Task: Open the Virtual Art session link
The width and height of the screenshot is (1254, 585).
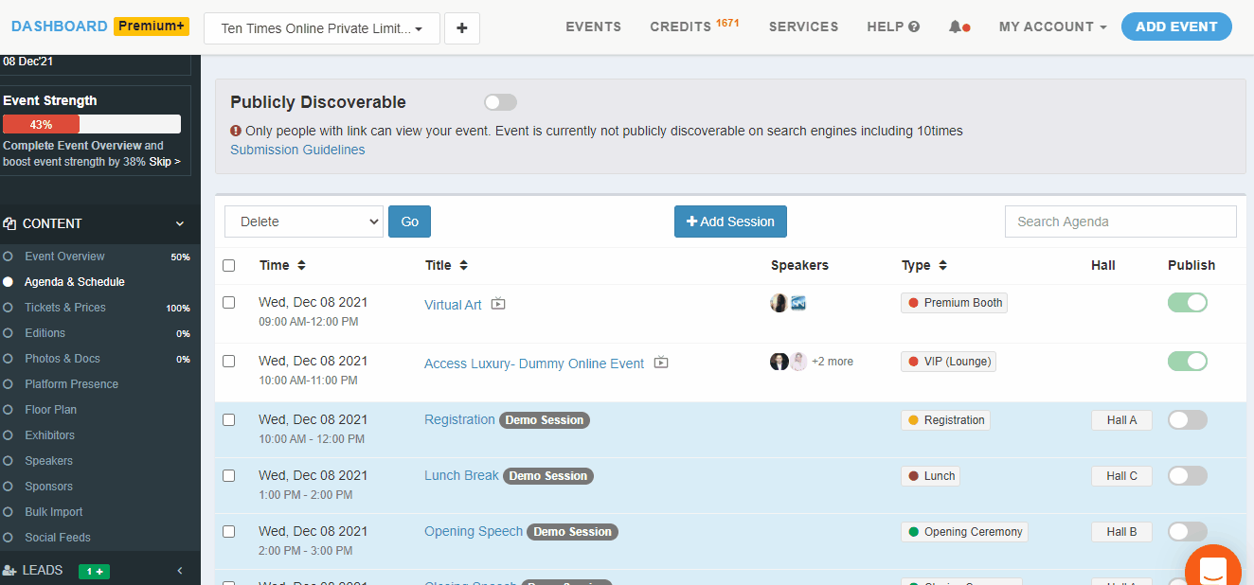Action: (x=453, y=305)
